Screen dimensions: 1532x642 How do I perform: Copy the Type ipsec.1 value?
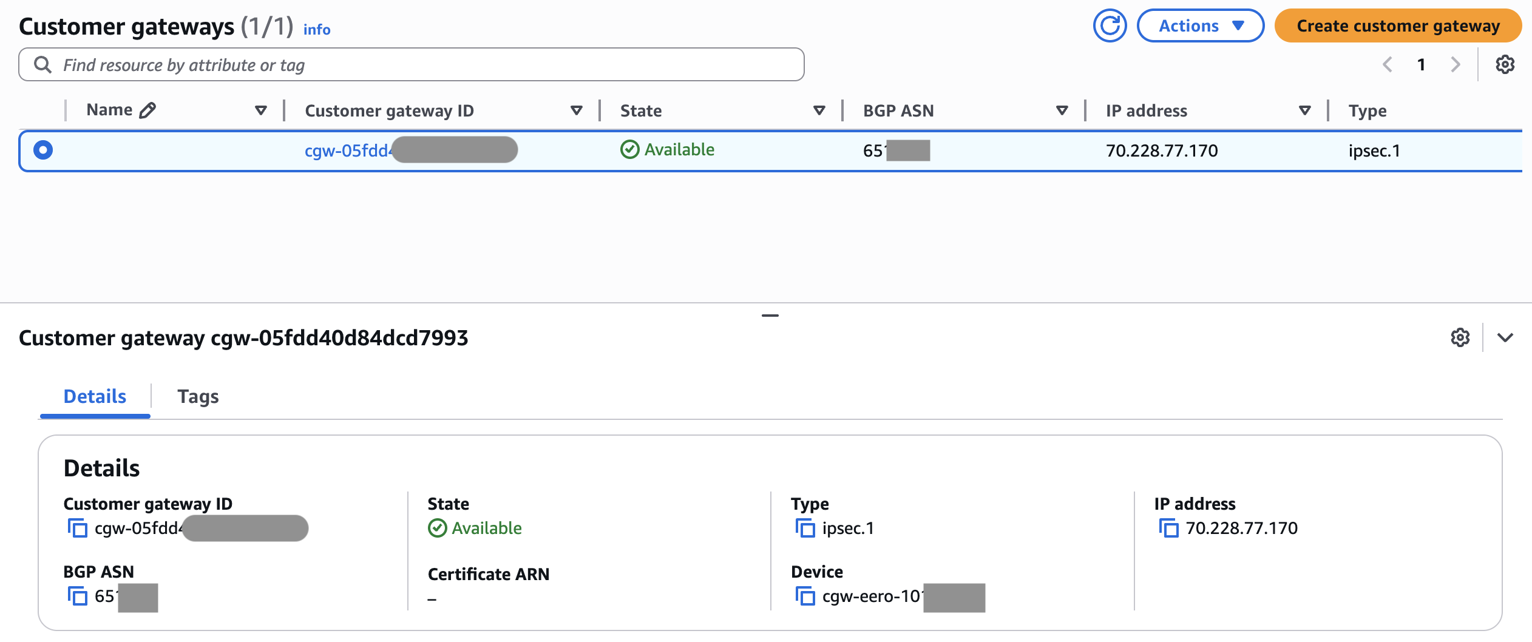coord(805,528)
